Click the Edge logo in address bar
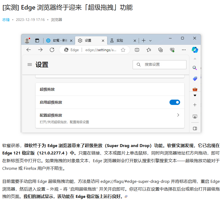The width and height of the screenshot is (222, 204). [x=66, y=50]
